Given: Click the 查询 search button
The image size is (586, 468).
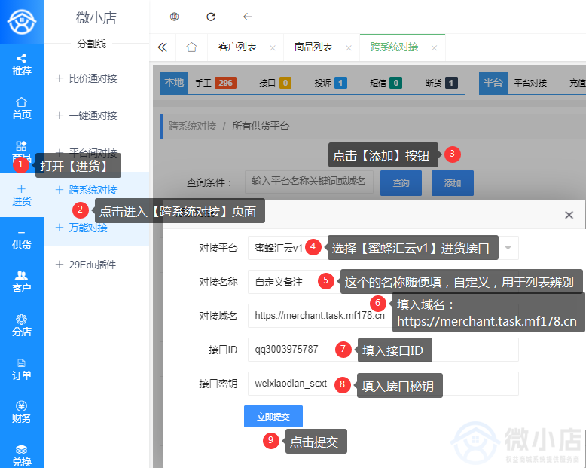Looking at the screenshot, I should pos(401,183).
